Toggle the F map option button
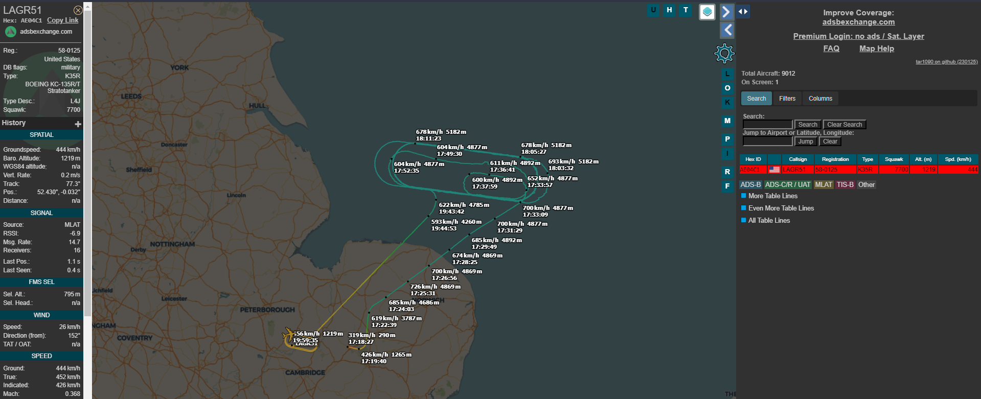 pyautogui.click(x=727, y=186)
